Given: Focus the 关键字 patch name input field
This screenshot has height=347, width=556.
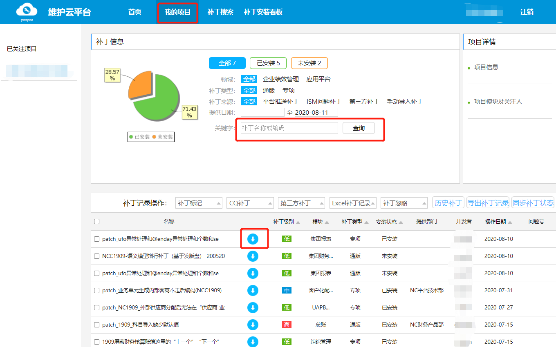Looking at the screenshot, I should (x=289, y=128).
